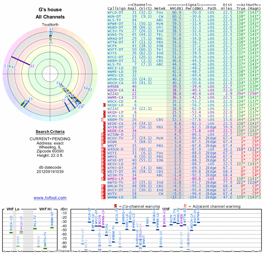Click the WMAQ-DT callsign in the table
The width and height of the screenshot is (264, 254).
coord(115,38)
